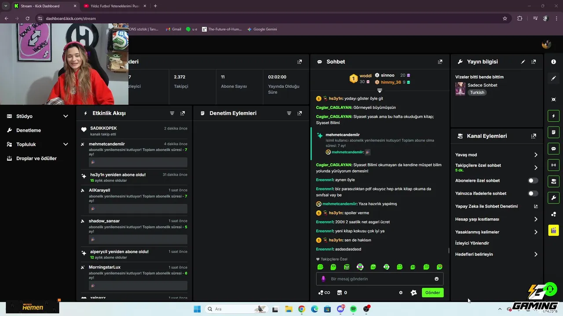Insert the first green Kick emote
563x316 pixels.
(320, 267)
